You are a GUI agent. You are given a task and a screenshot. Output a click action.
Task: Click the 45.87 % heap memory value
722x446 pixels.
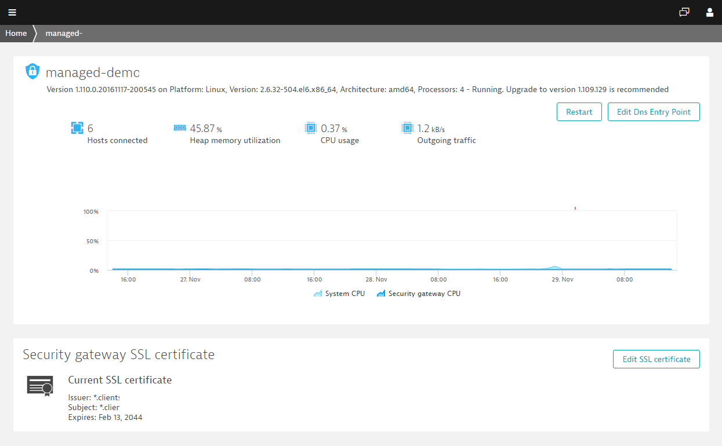click(206, 128)
